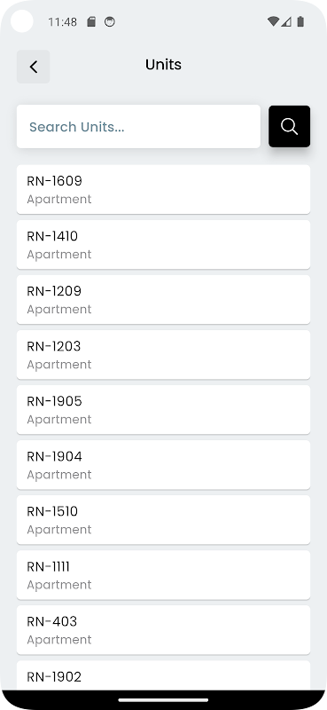Open unit RN-1209

coord(163,299)
